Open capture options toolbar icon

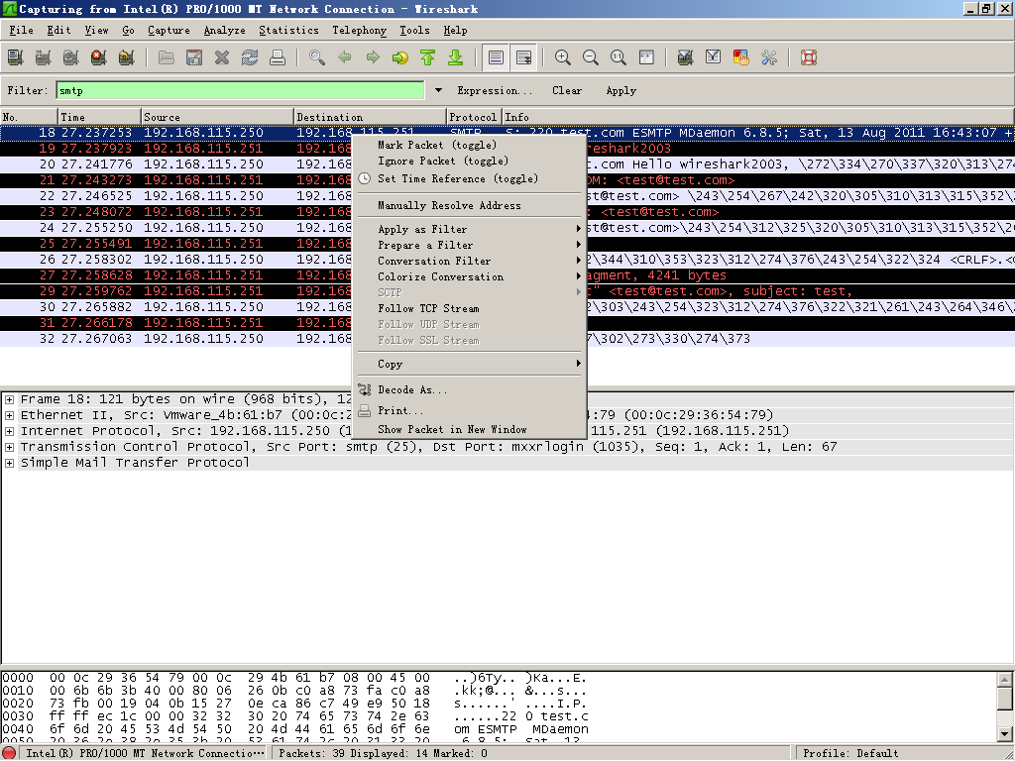[x=44, y=57]
